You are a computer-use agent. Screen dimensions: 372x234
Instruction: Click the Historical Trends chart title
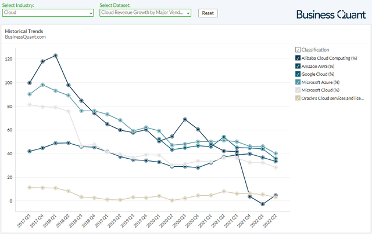(24, 31)
